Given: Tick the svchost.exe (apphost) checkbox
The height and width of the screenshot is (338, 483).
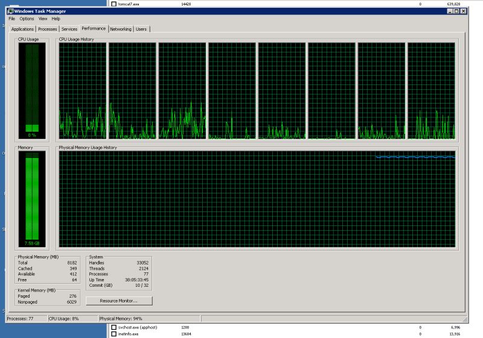Looking at the screenshot, I should click(114, 328).
